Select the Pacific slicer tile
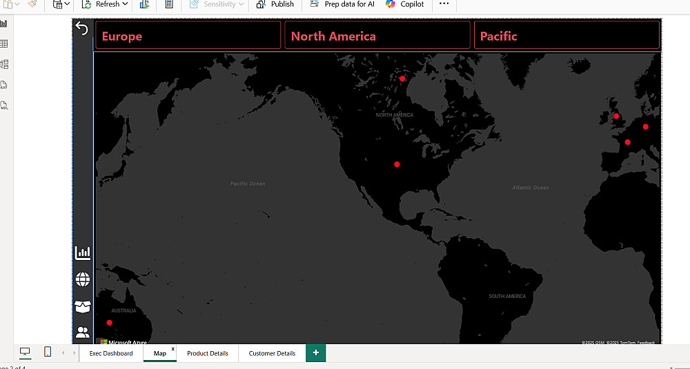 tap(566, 34)
